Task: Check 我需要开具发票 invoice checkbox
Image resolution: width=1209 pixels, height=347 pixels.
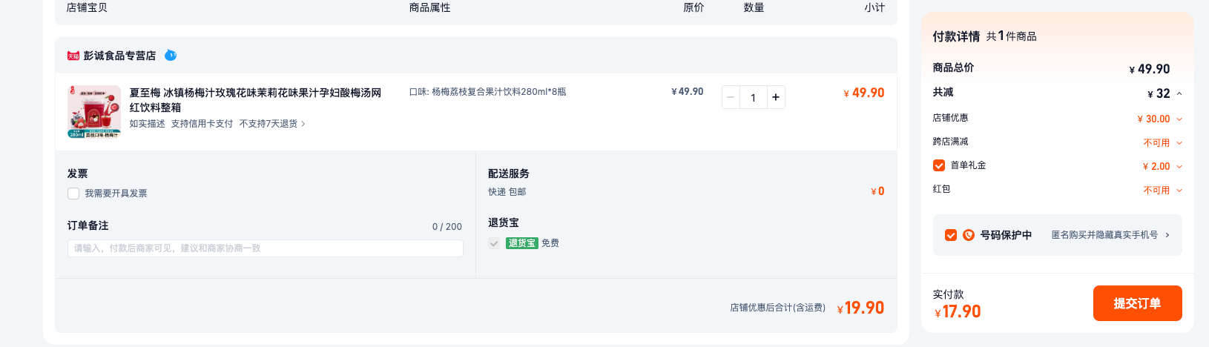Action: [x=73, y=194]
